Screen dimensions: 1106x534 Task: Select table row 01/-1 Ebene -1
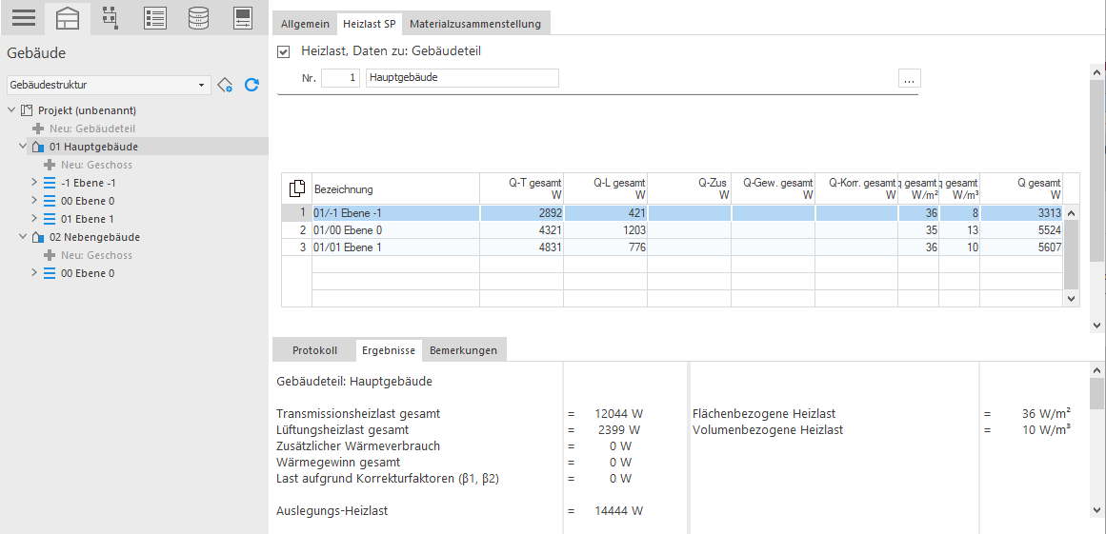pos(672,213)
